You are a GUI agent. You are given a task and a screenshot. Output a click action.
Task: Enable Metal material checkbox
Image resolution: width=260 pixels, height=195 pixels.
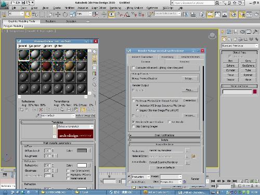pos(68,178)
